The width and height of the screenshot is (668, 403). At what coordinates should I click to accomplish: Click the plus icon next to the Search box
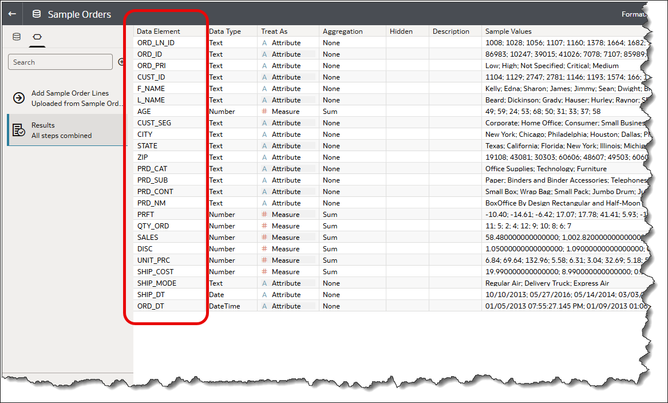[x=121, y=61]
